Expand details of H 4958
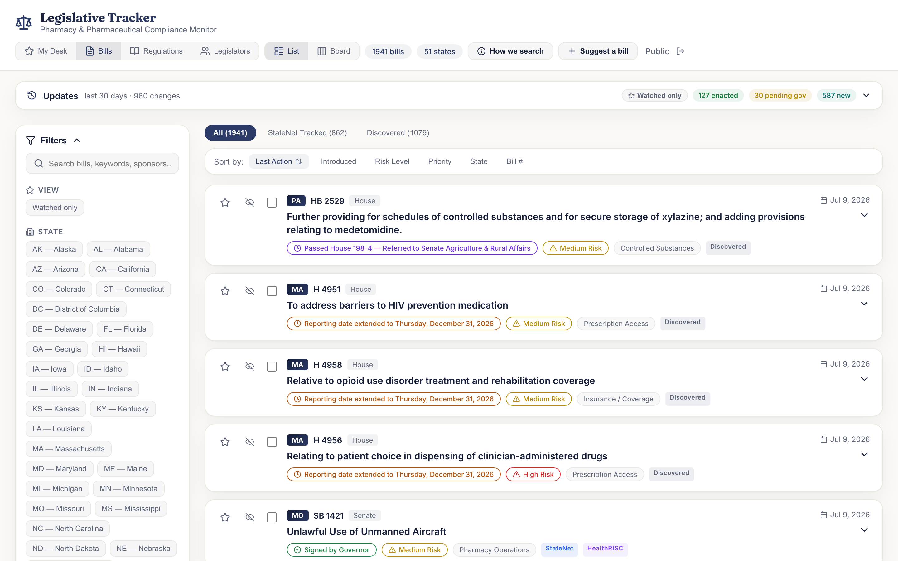 864,379
